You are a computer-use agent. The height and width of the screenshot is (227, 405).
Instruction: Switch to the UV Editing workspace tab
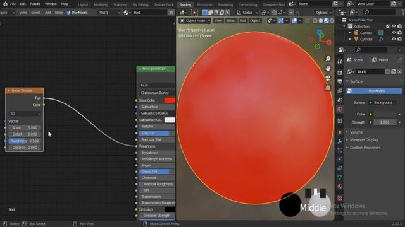click(140, 4)
